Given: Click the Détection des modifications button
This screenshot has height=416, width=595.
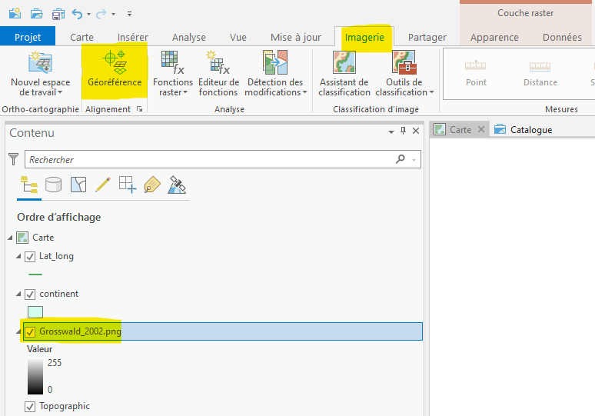Looking at the screenshot, I should [x=275, y=73].
